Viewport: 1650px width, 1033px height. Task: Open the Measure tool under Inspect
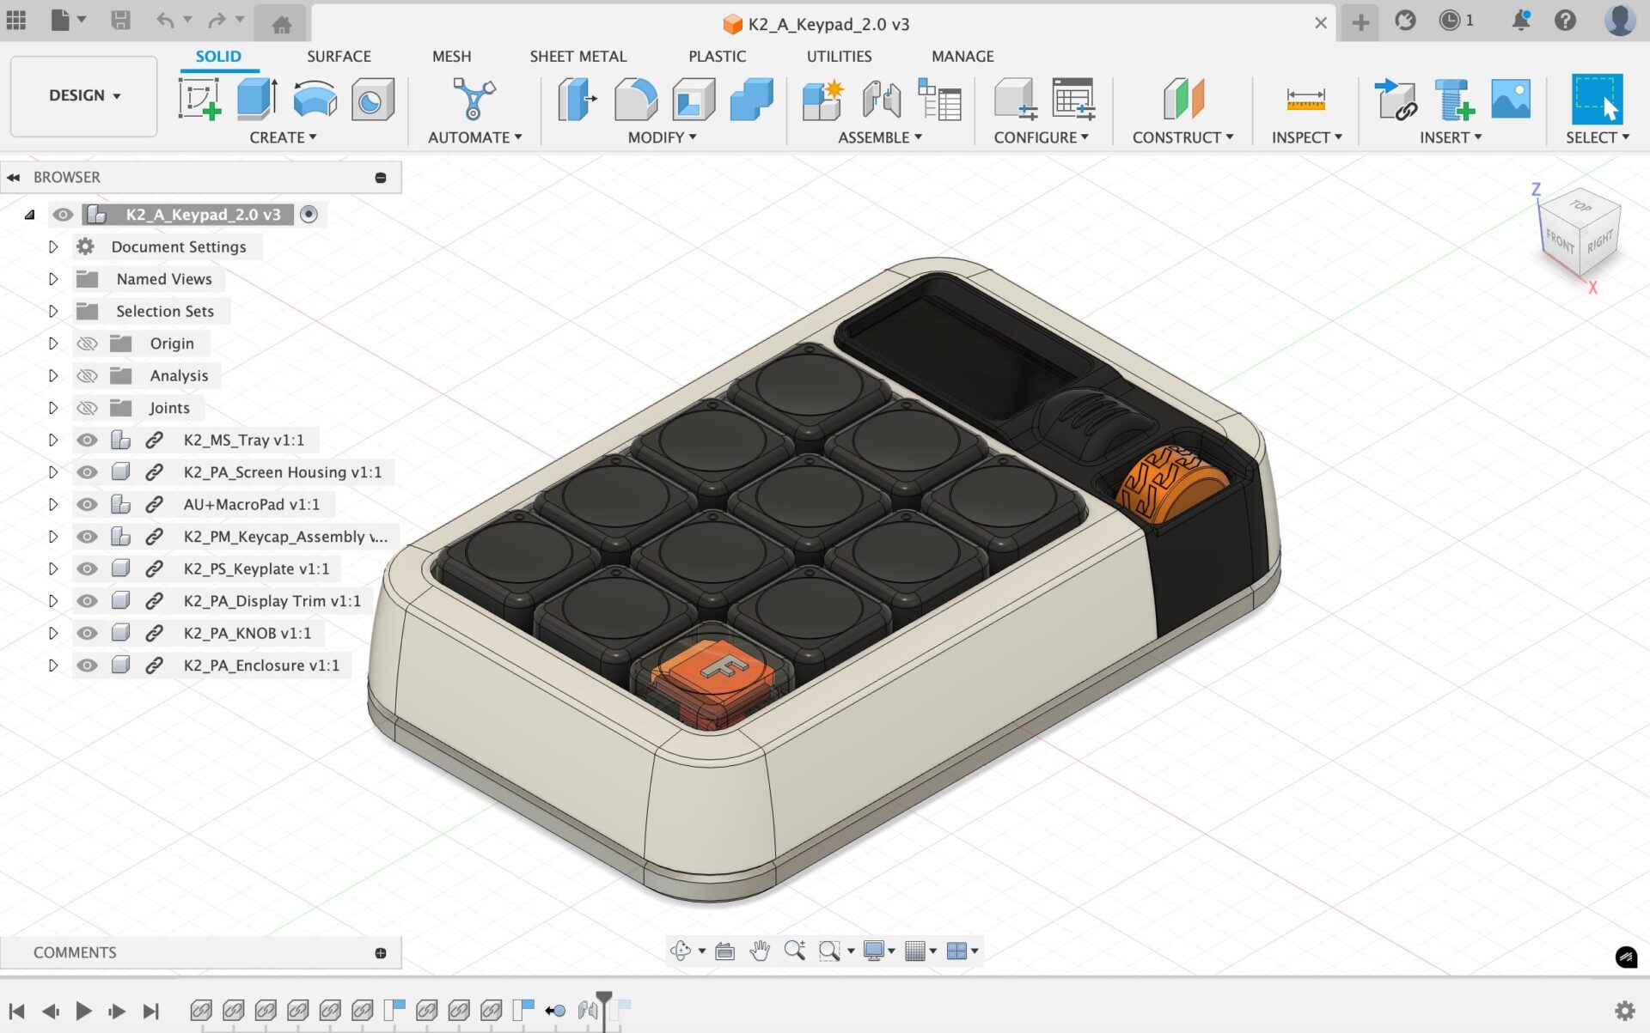click(1305, 99)
